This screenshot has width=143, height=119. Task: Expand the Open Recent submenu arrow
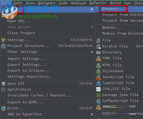tap(92, 27)
